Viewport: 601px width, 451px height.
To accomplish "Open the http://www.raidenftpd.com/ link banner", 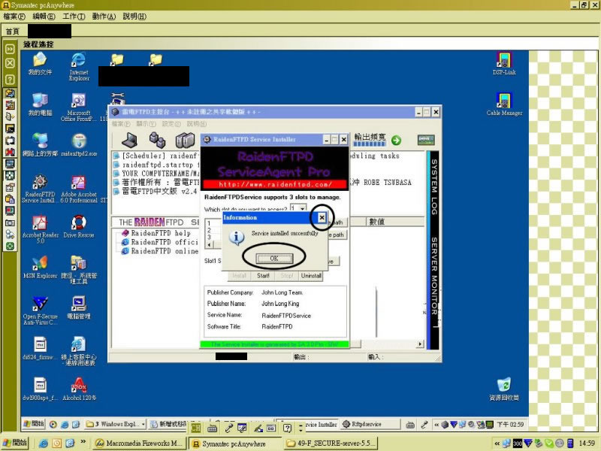I will tap(275, 184).
